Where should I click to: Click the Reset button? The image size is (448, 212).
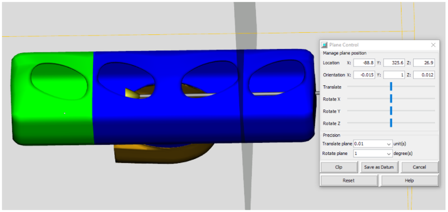(x=349, y=181)
